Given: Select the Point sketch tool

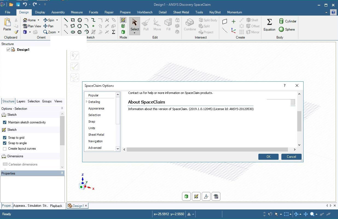Looking at the screenshot, I should pos(93,26).
